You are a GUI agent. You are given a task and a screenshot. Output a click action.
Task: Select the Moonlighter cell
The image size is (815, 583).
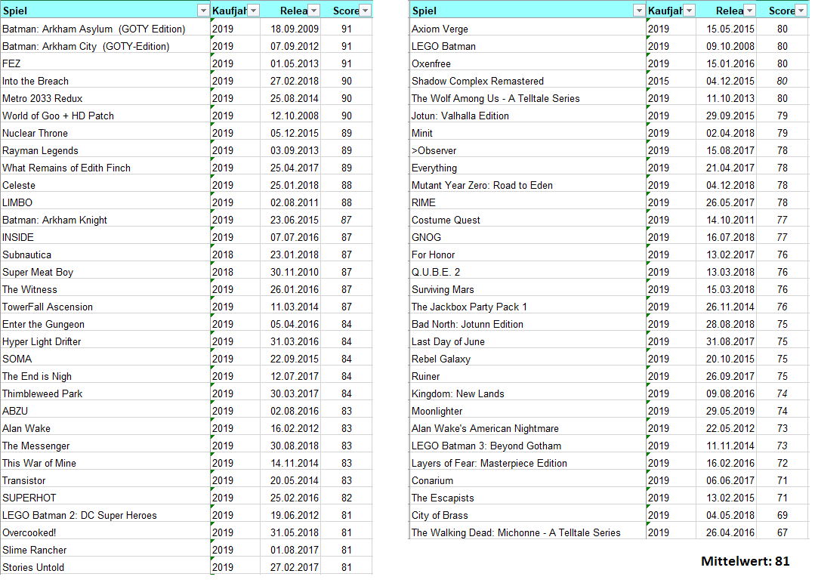click(x=527, y=411)
